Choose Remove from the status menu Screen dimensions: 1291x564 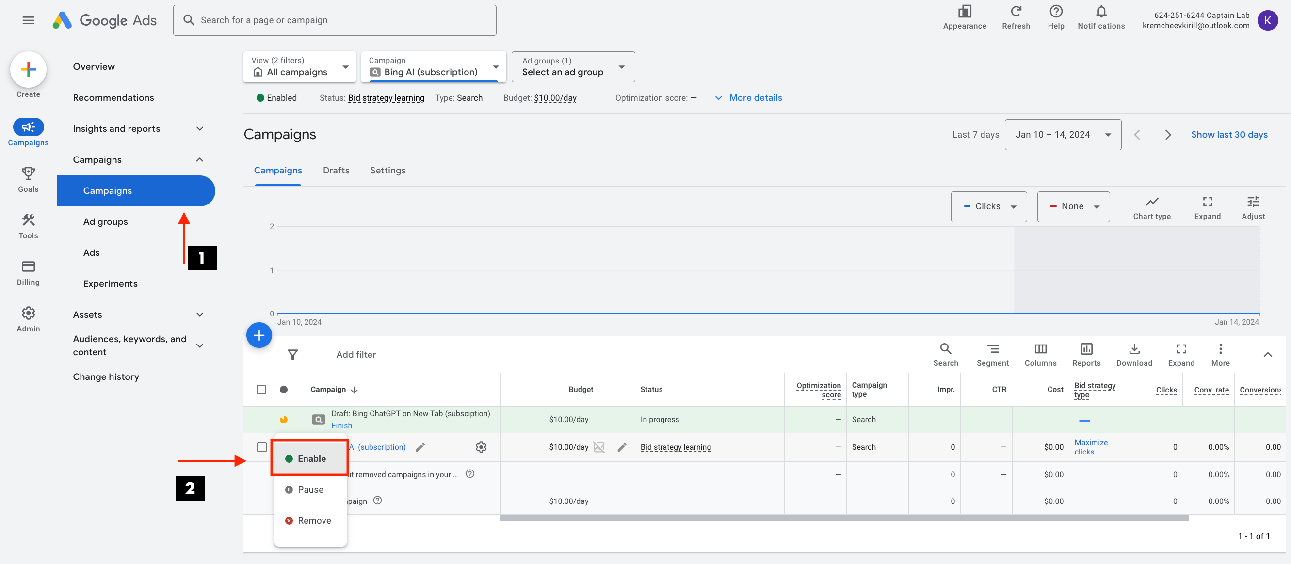point(314,520)
